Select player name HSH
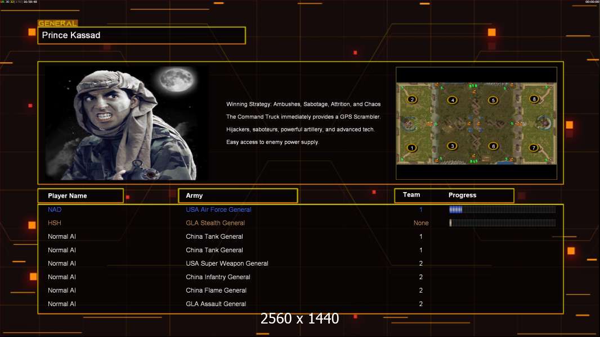Viewport: 600px width, 337px height. (55, 223)
